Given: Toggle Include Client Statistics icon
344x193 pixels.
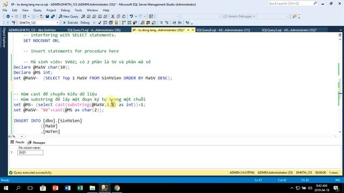Looking at the screenshot, I should [135, 23].
